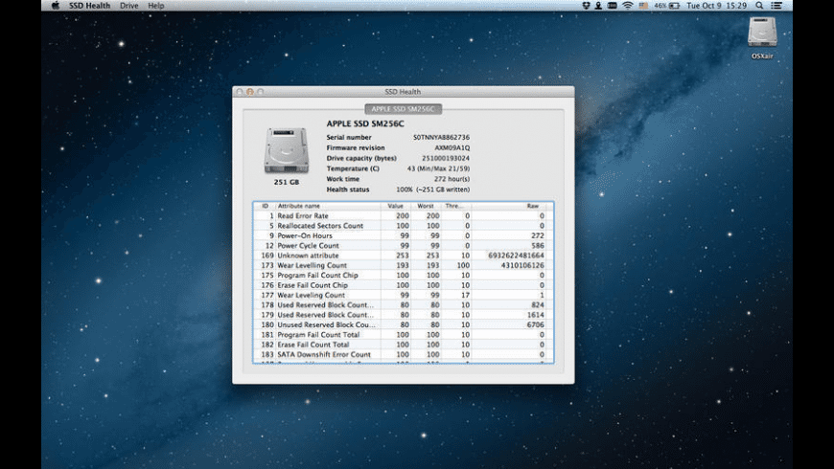Viewport: 834px width, 469px height.
Task: Select the OSXair drive on desktop
Action: click(x=762, y=37)
